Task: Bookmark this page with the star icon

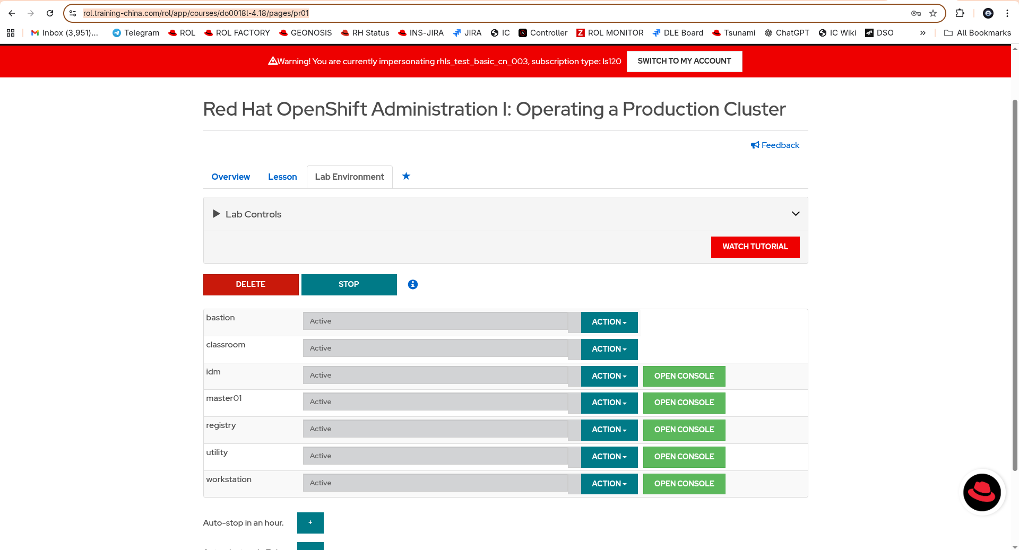Action: tap(933, 13)
